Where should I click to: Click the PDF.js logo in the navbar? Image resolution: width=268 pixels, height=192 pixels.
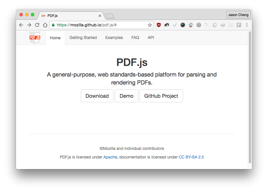(35, 38)
